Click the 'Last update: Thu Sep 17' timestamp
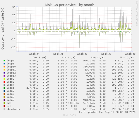This screenshot has height=118, width=139. click(107, 112)
